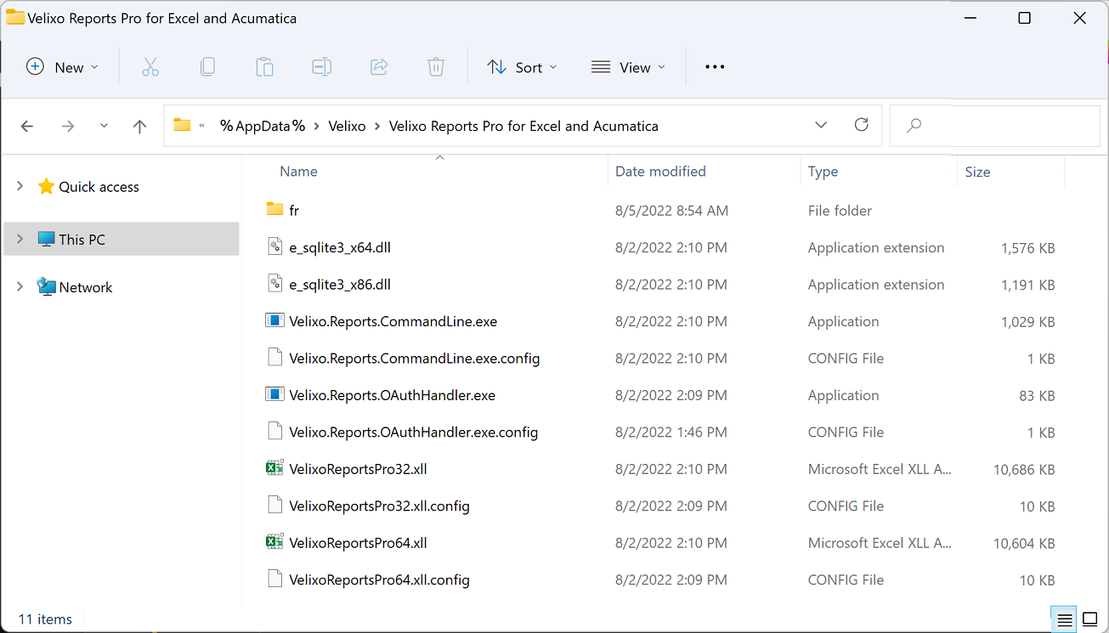
Task: Sort by Name column header
Action: (298, 172)
